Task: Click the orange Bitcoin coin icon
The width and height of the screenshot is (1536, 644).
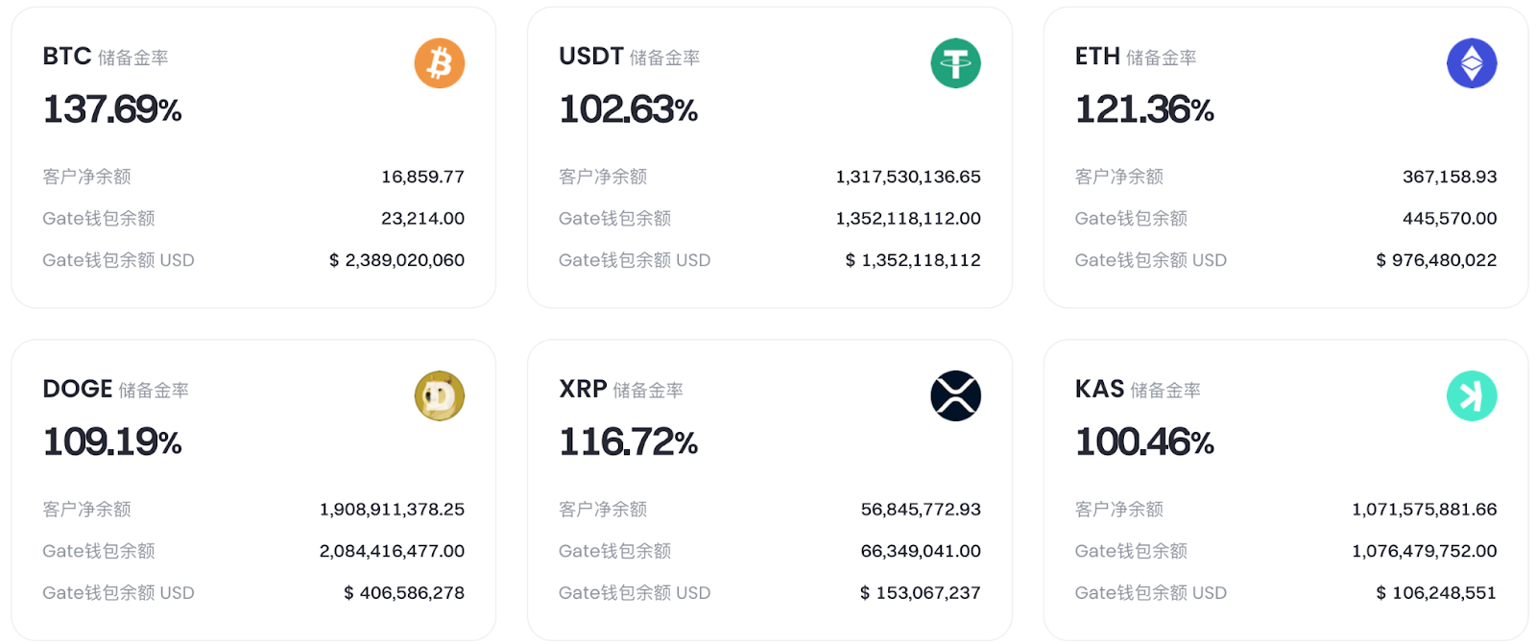Action: tap(440, 63)
